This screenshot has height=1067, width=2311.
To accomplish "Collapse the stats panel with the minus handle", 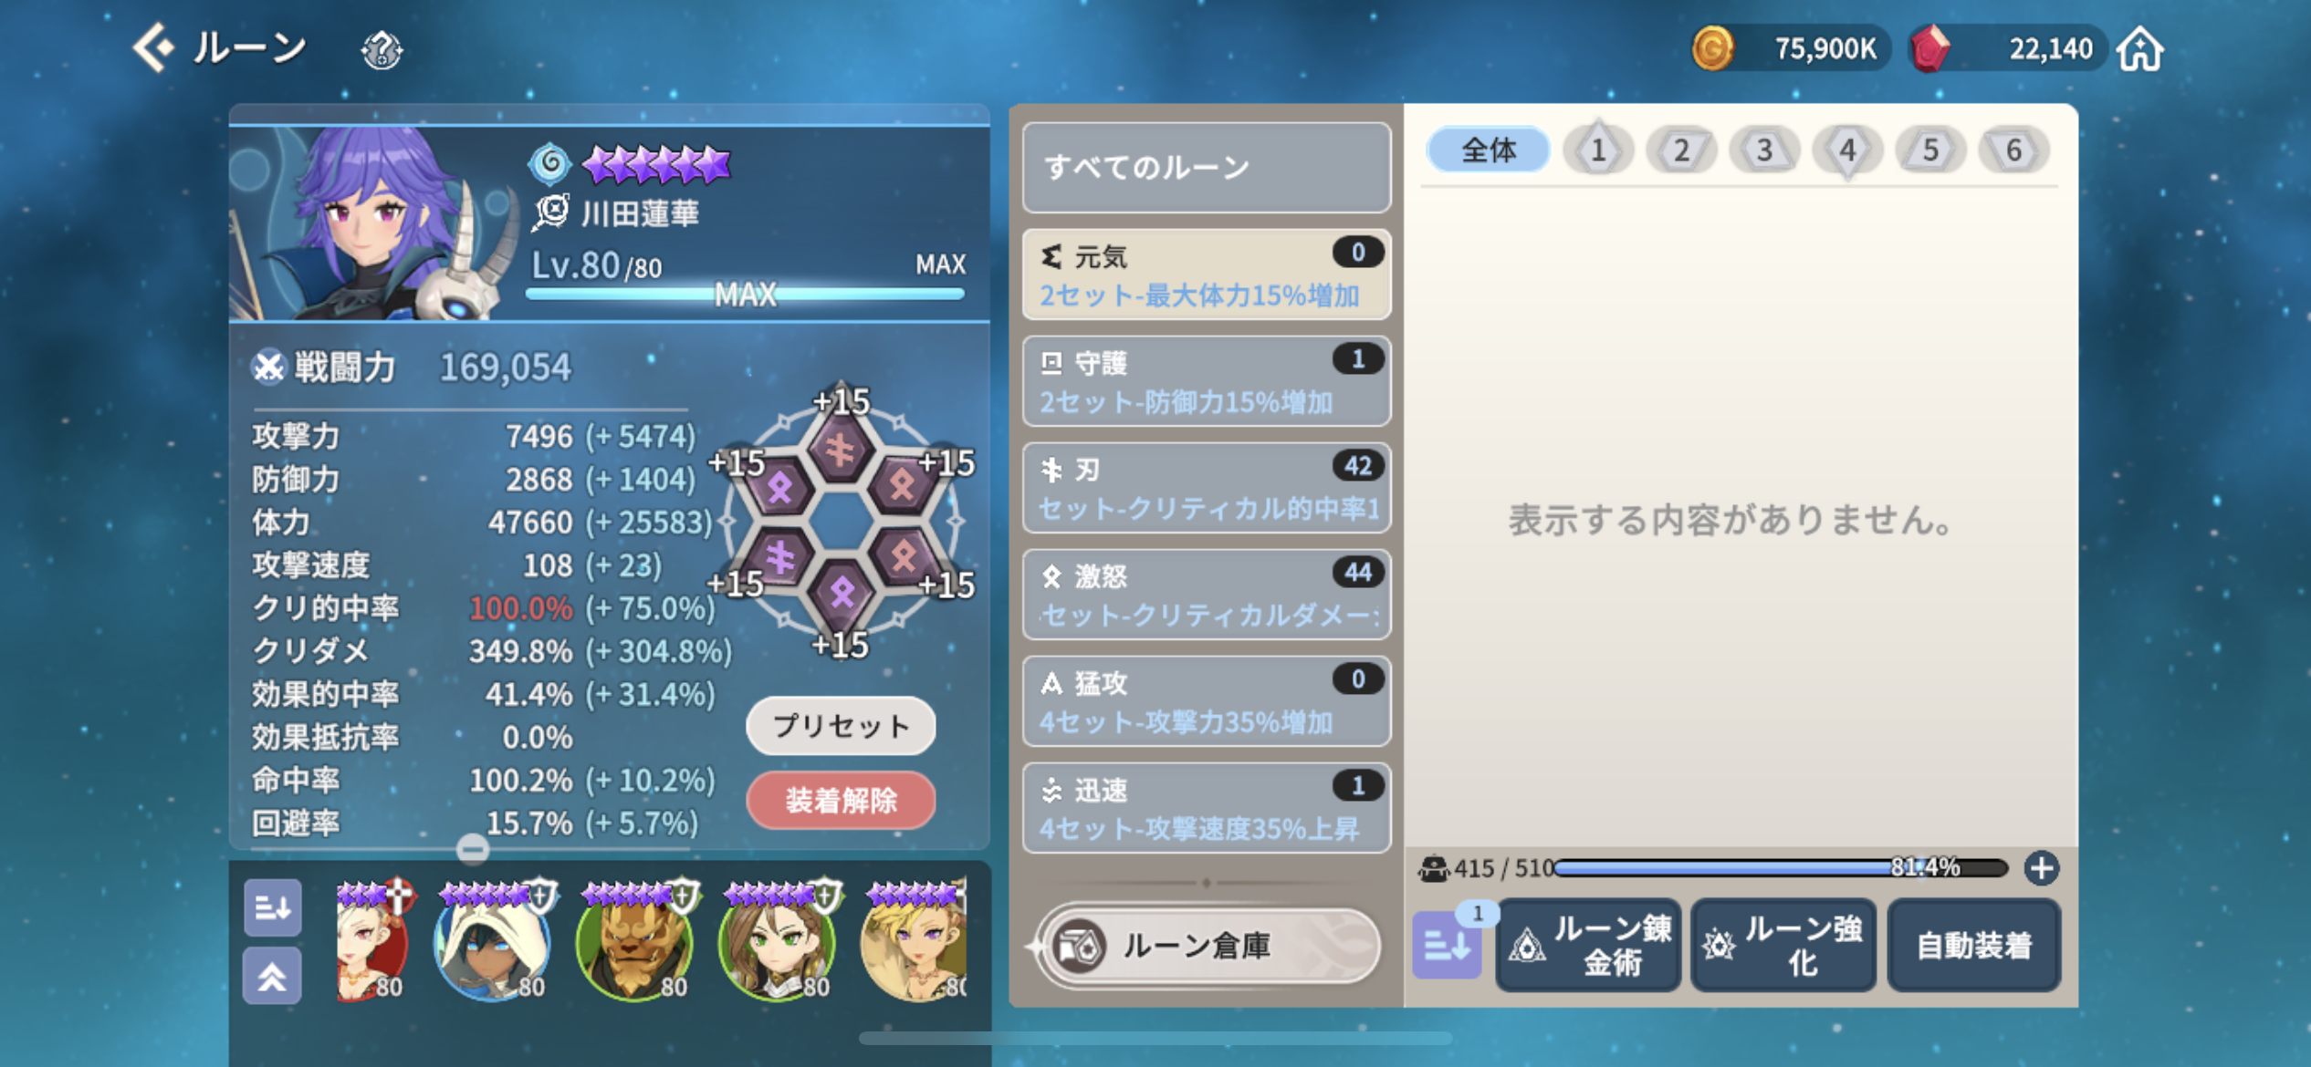I will 472,849.
